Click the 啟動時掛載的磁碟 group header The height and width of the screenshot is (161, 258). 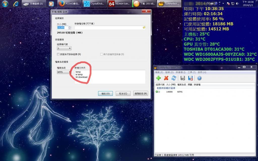click(x=166, y=88)
